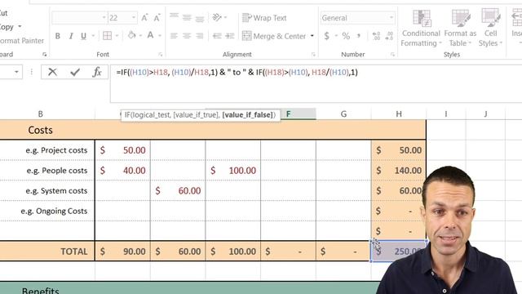Click the Fill Color bucket icon
The image size is (522, 294).
coord(132,35)
